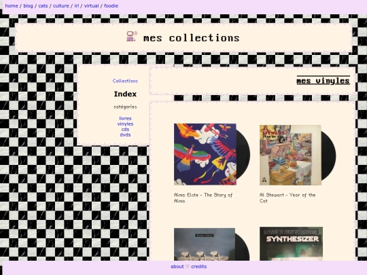Click the catégories label
This screenshot has width=367, height=275.
[125, 107]
